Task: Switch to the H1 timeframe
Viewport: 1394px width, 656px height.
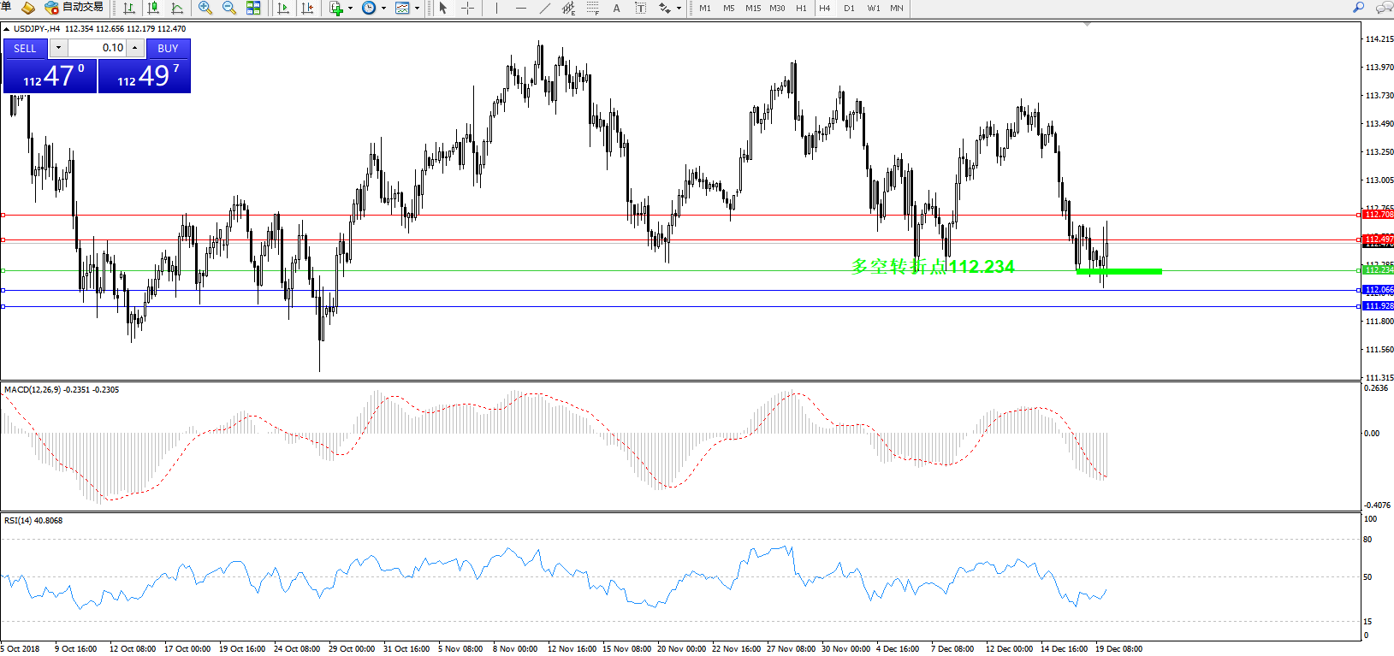Action: click(801, 8)
